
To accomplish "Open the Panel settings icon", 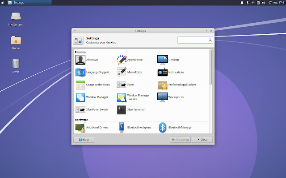I will point(122,85).
